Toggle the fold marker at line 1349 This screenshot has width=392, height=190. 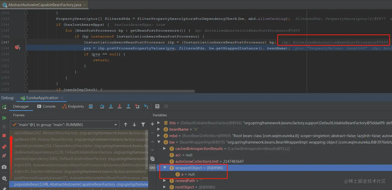[x=26, y=54]
